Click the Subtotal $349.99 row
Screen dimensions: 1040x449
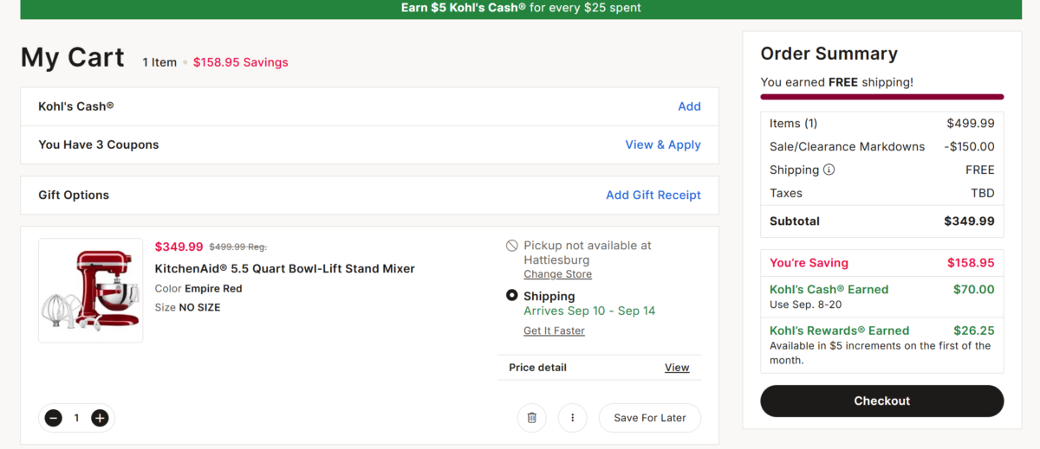tap(882, 221)
